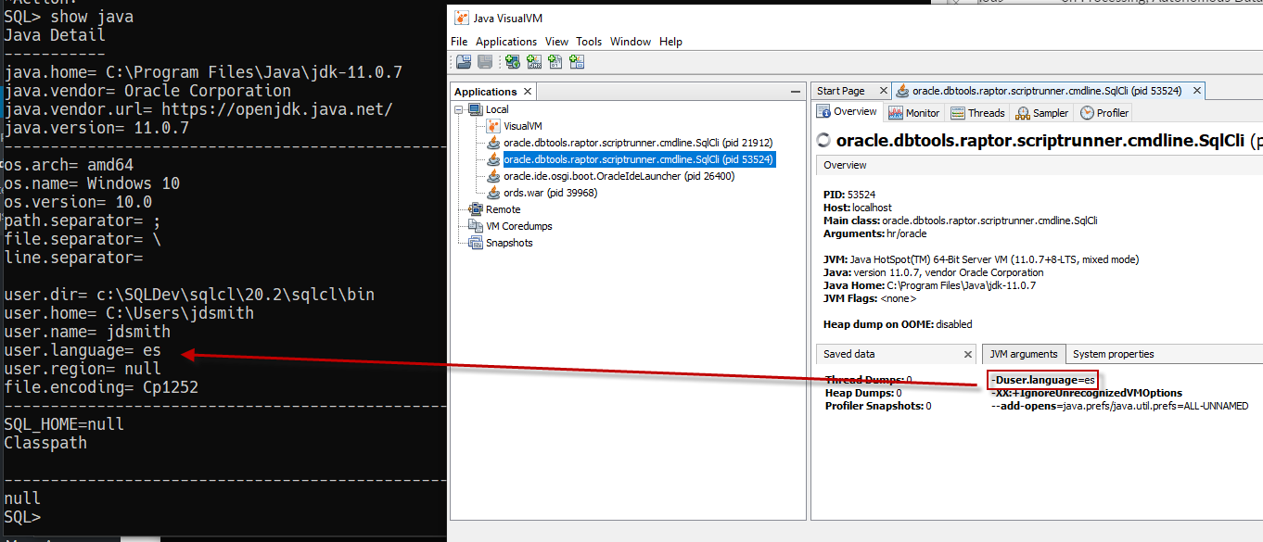Viewport: 1263px width, 542px height.
Task: Click the 'Arguments: hr/oracle' line
Action: point(874,233)
